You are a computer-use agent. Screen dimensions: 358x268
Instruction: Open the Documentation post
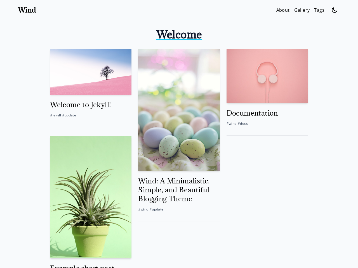pos(252,113)
